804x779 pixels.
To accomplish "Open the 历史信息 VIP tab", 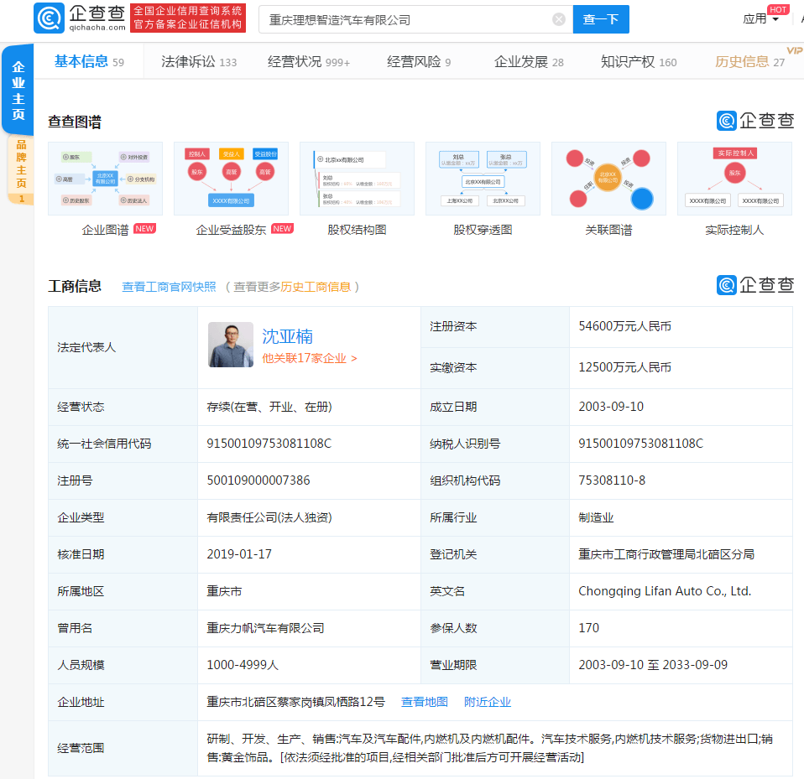I will (x=749, y=61).
